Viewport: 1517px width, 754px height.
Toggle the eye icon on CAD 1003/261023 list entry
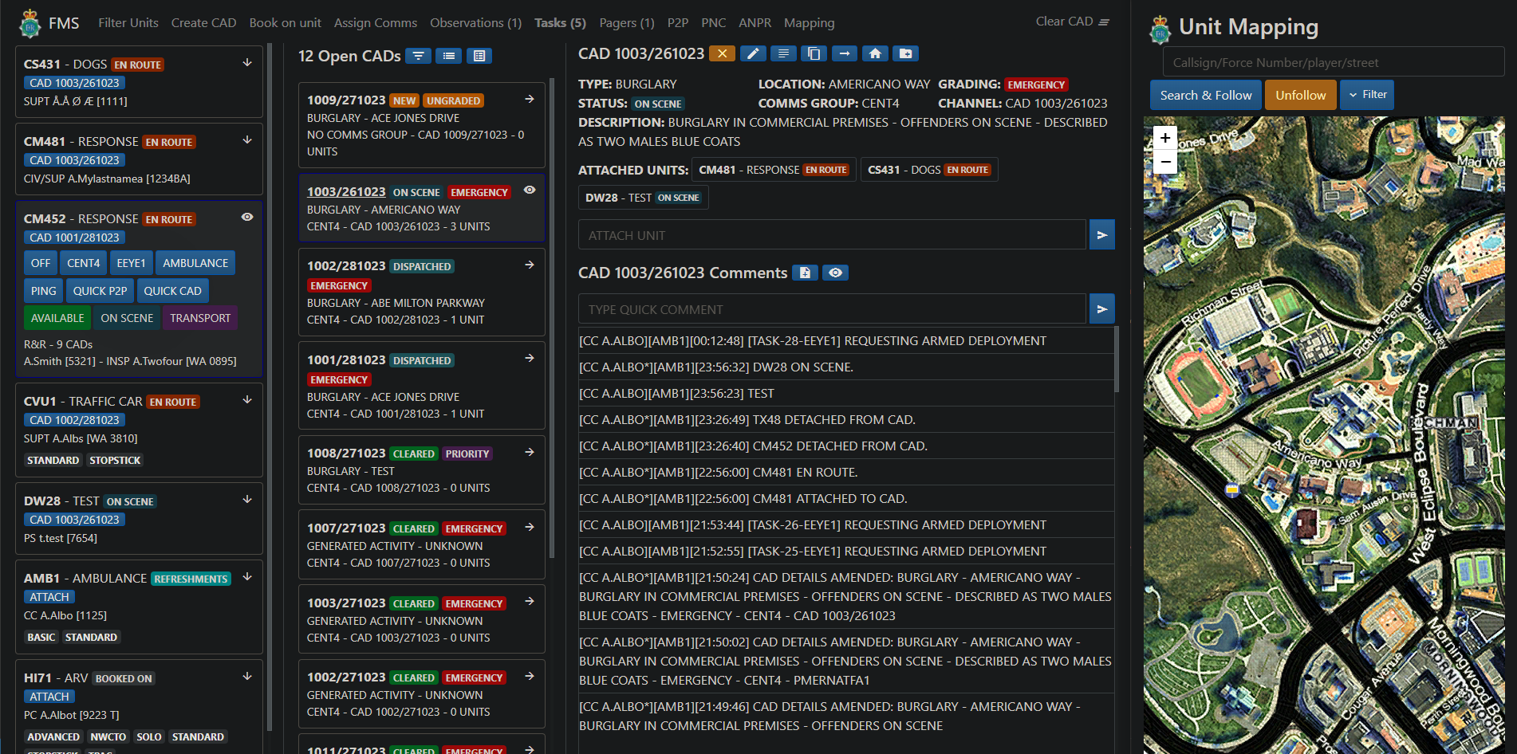(530, 190)
